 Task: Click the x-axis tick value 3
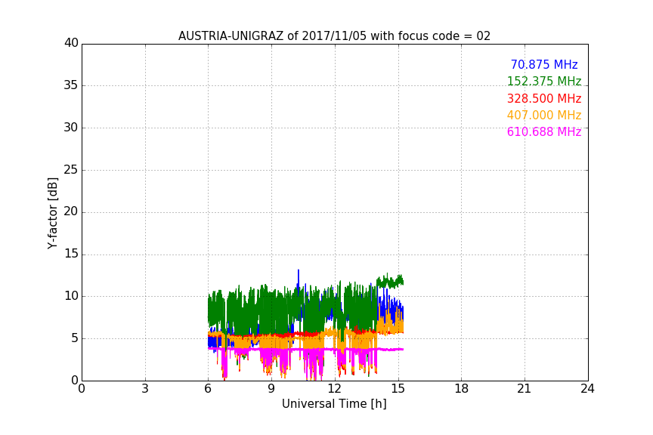click(145, 389)
